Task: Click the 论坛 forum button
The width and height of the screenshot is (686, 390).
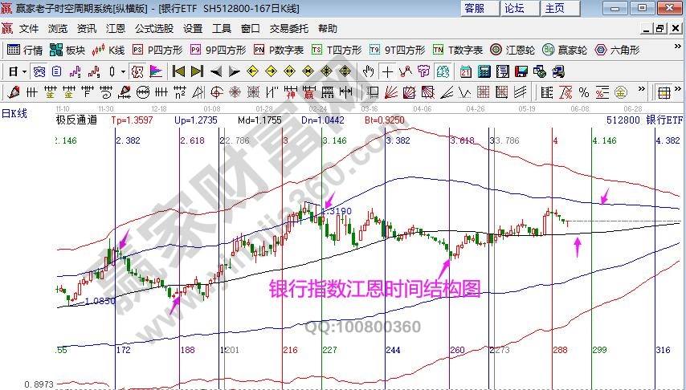Action: pos(515,8)
